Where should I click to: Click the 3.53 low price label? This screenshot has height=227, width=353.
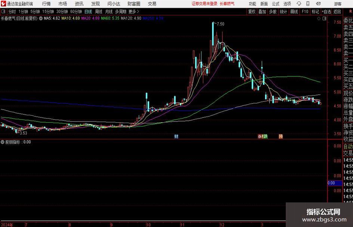(24, 133)
